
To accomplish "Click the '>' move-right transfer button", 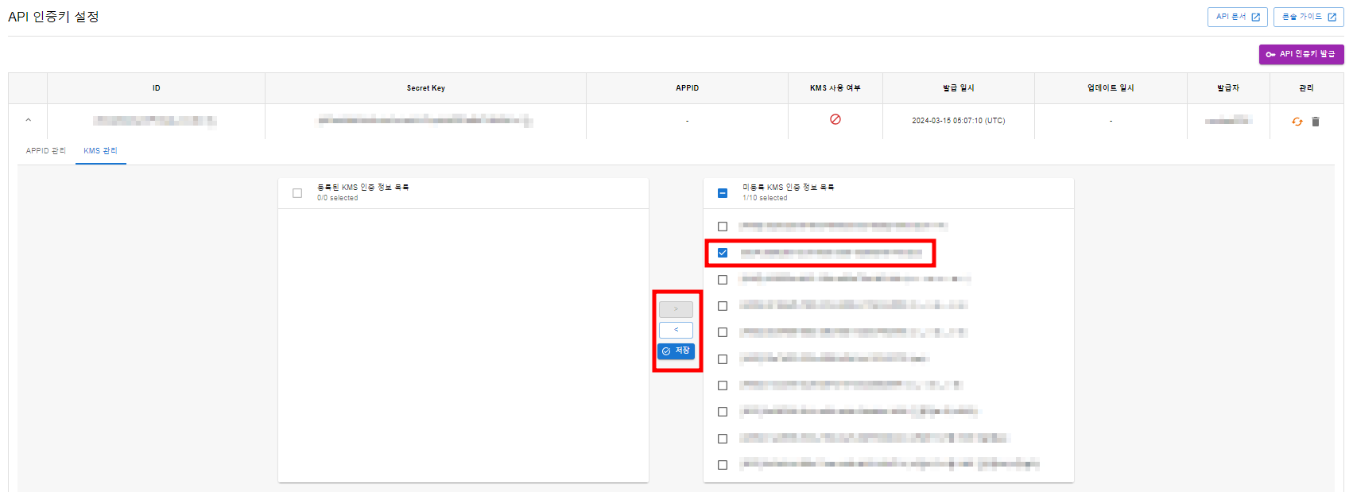I will [676, 309].
